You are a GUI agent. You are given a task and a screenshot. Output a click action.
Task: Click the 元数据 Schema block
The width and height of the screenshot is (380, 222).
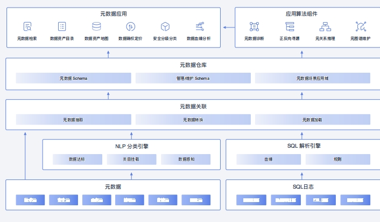click(x=73, y=78)
